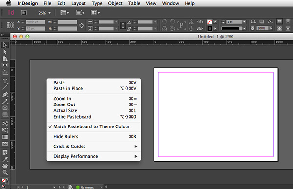
Task: Expand the Display Performance submenu
Action: (x=94, y=156)
